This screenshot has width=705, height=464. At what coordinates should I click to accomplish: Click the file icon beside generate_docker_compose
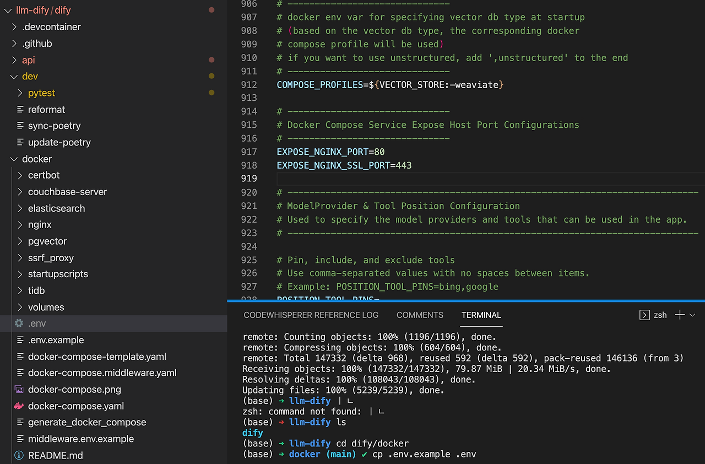tap(20, 423)
